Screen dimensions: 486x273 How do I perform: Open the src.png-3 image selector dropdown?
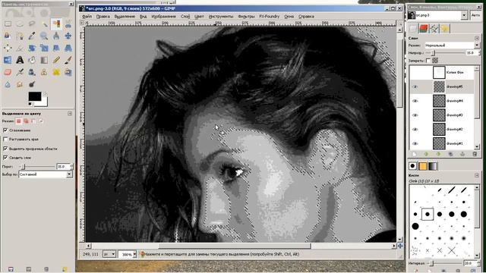pos(437,15)
